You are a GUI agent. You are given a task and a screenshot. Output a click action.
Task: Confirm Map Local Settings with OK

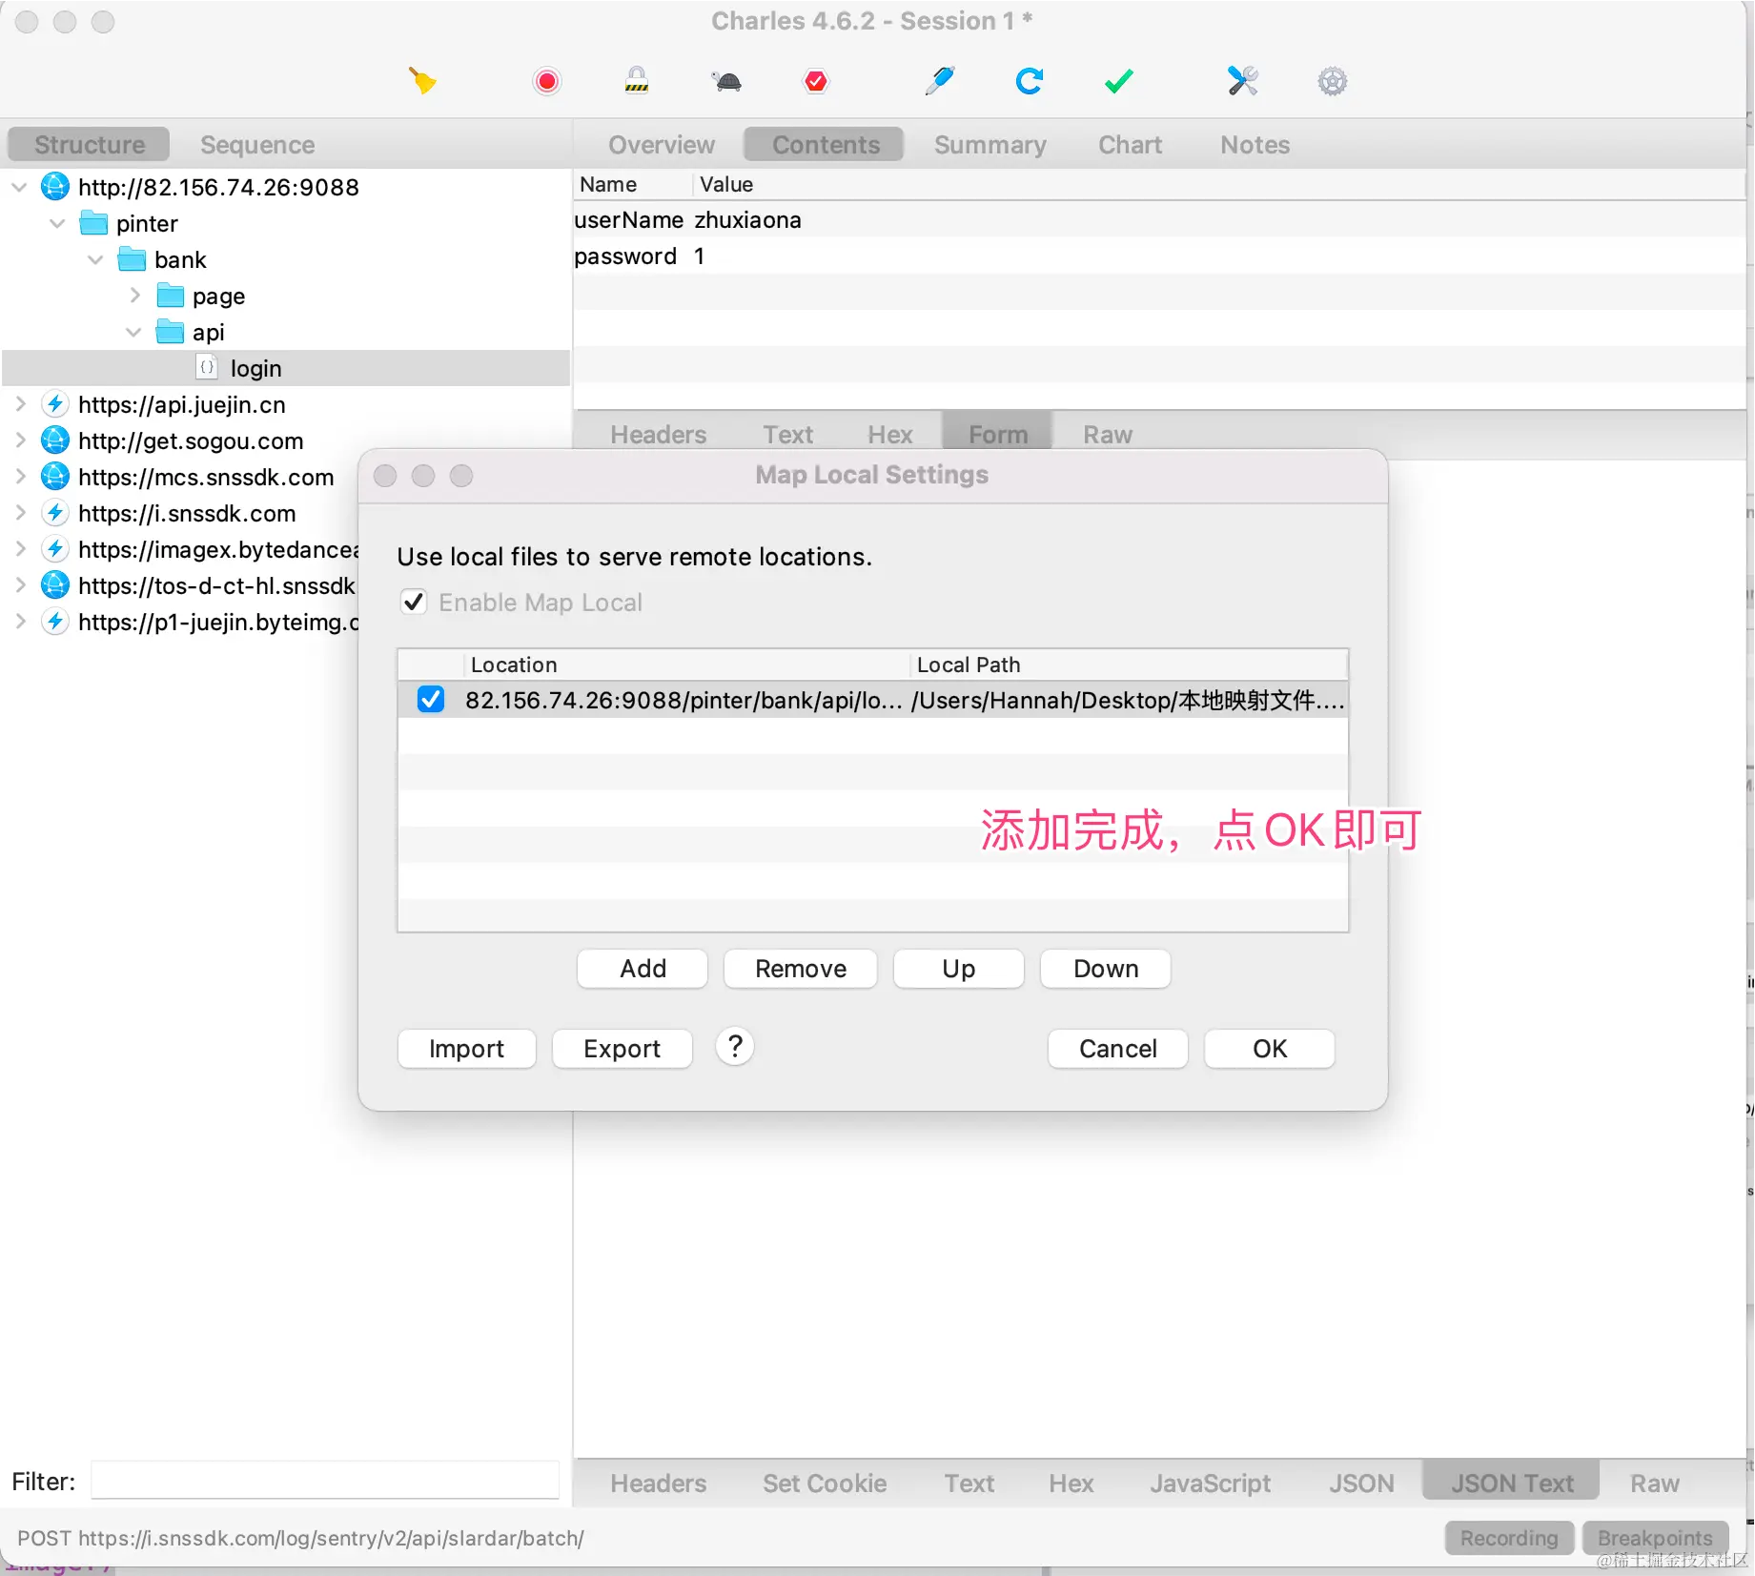[x=1270, y=1049]
